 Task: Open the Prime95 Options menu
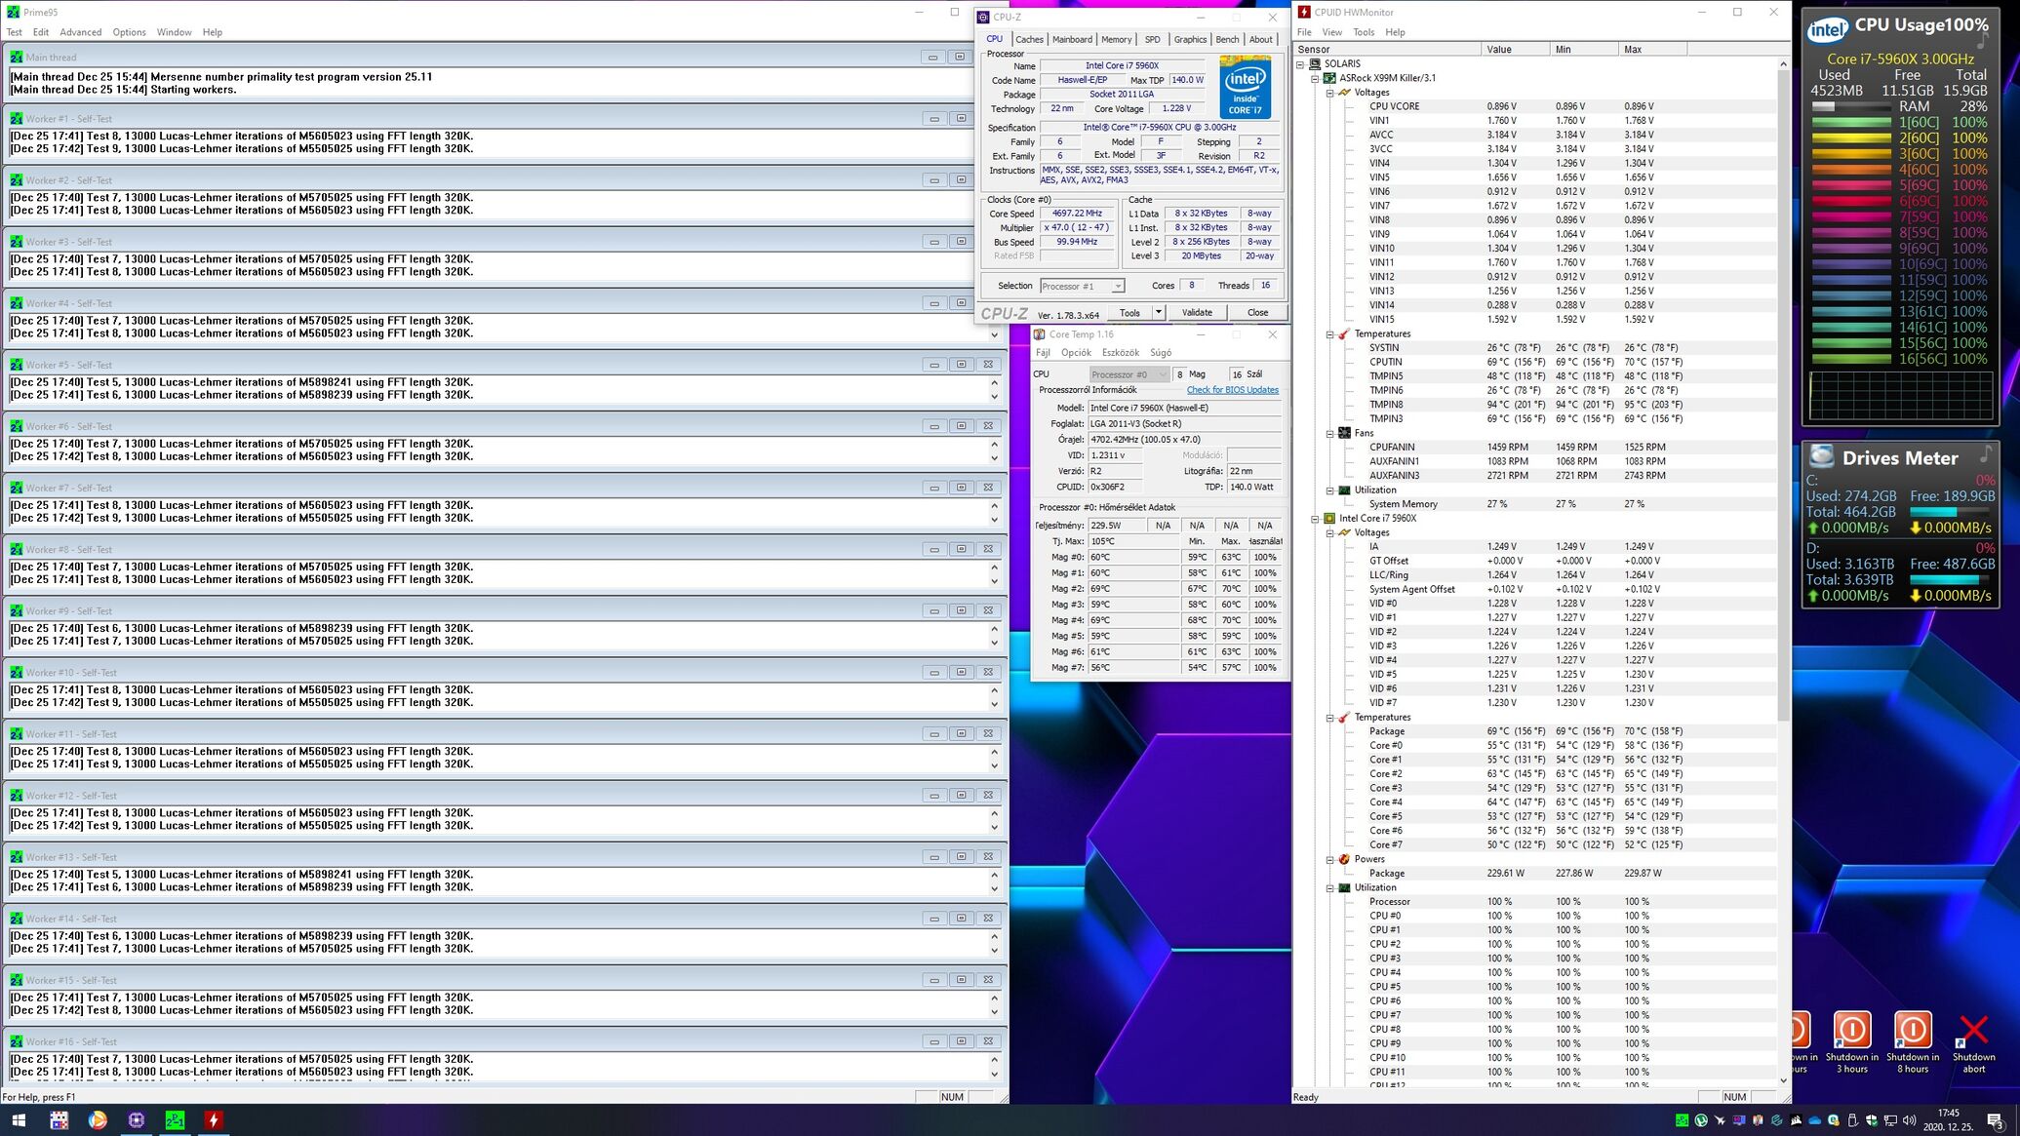pyautogui.click(x=129, y=32)
